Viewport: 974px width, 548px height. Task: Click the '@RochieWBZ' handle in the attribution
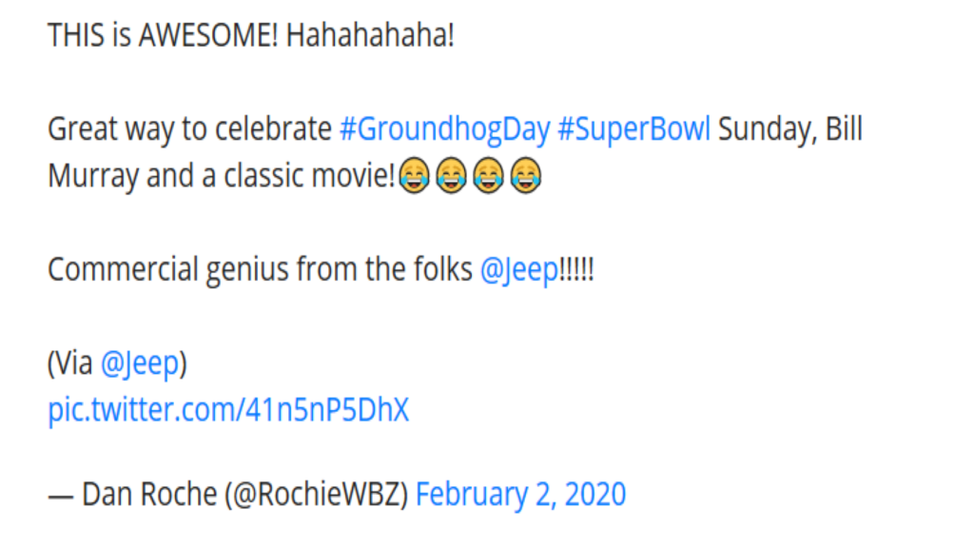316,495
